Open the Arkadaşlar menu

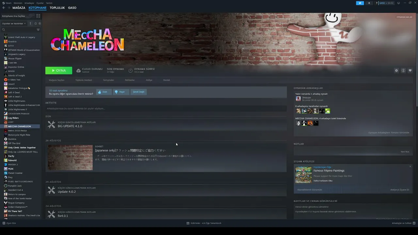pyautogui.click(x=29, y=3)
